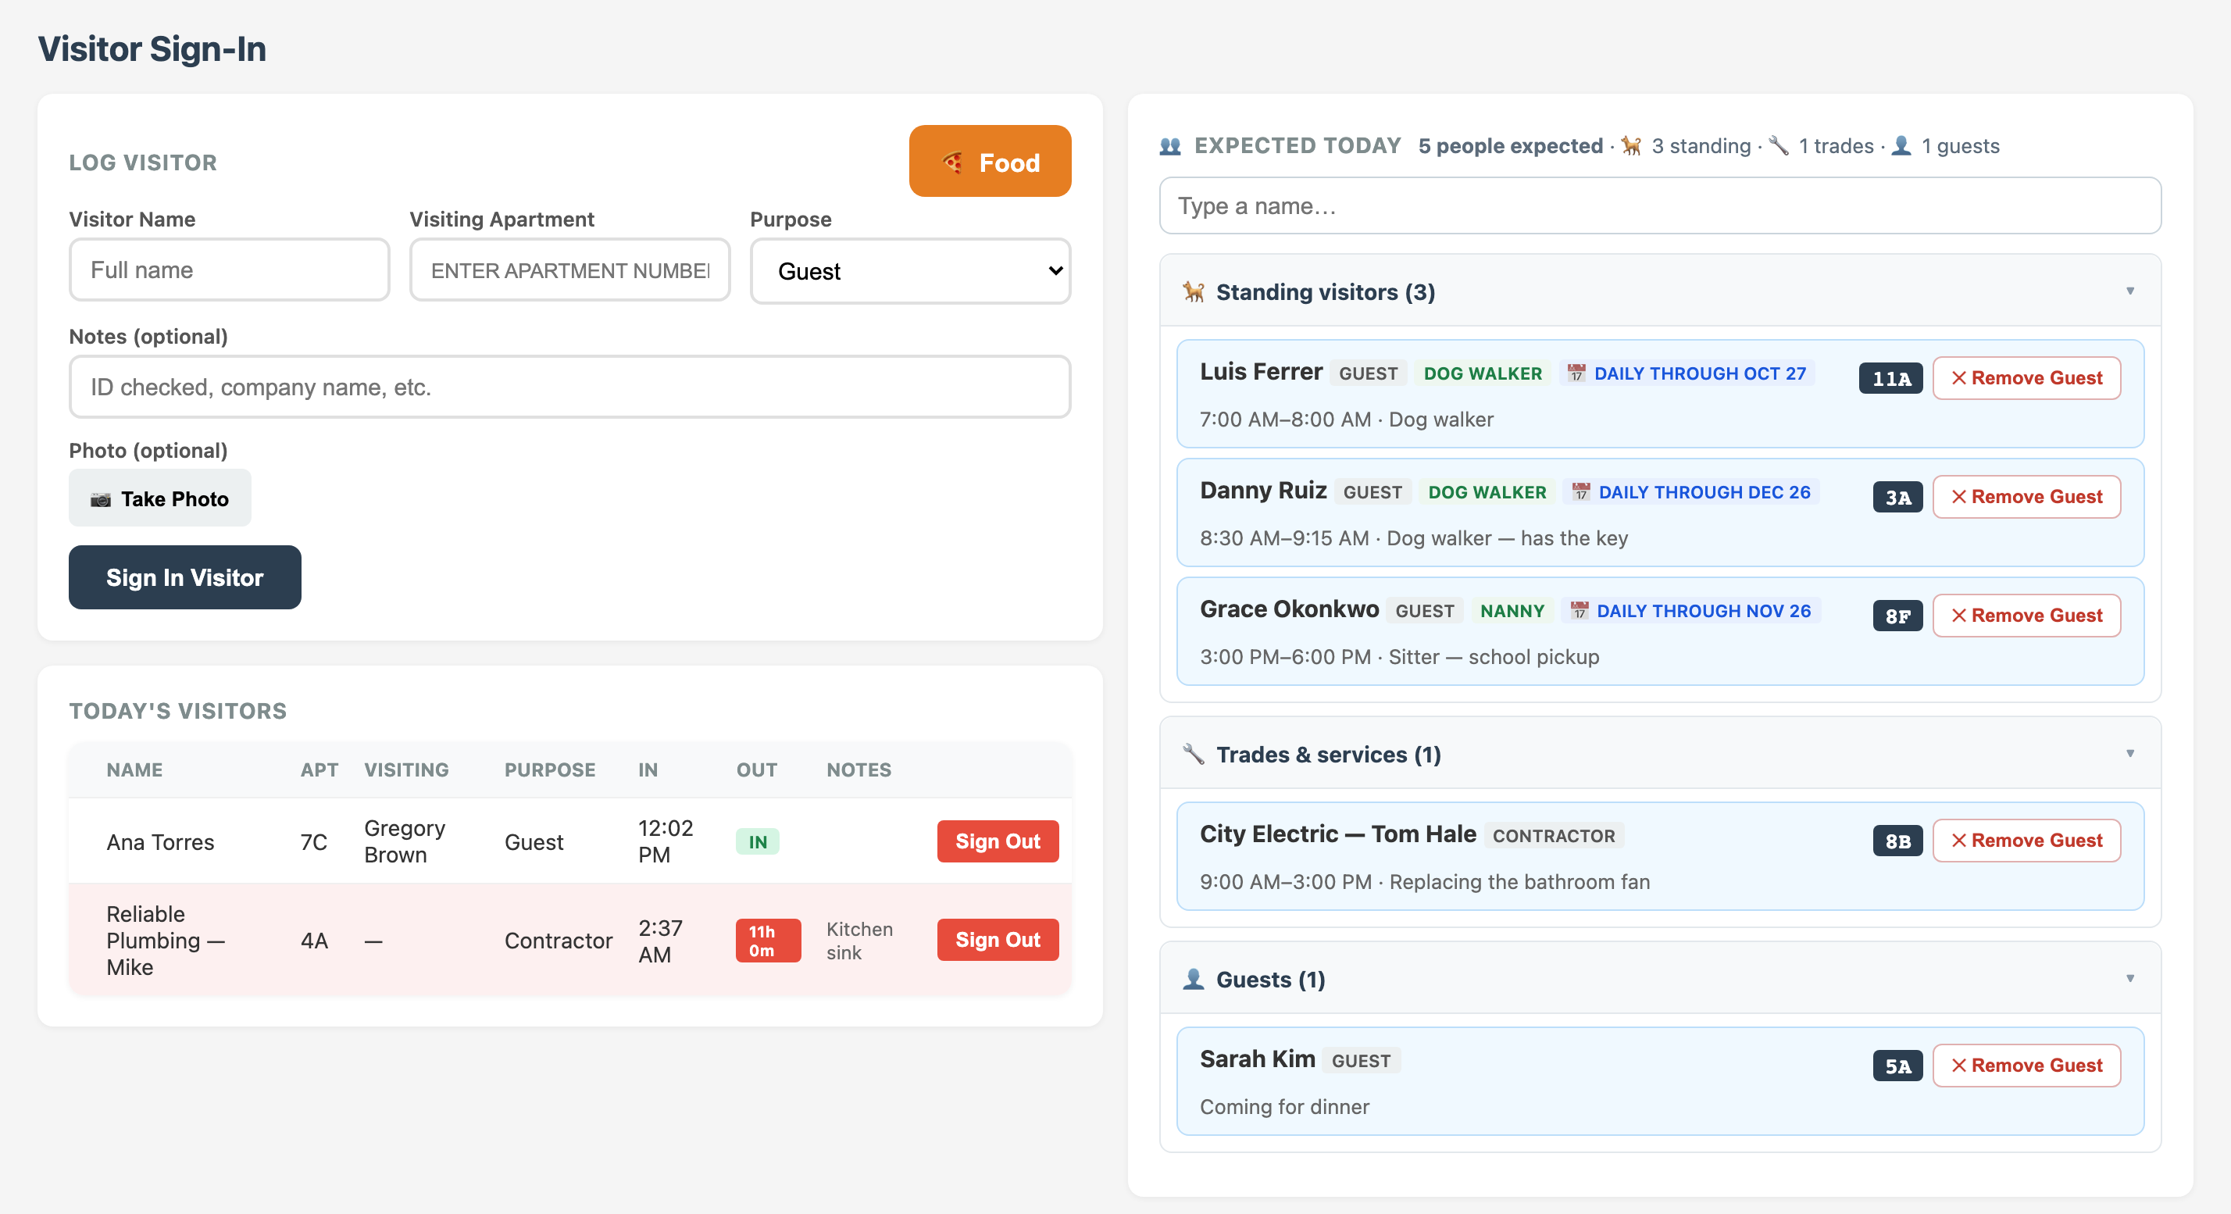Viewport: 2231px width, 1214px height.
Task: Click Sign In Visitor button
Action: tap(184, 577)
